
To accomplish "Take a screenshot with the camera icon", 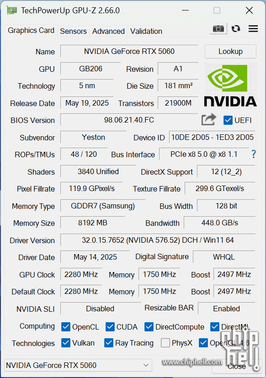I will click(218, 29).
